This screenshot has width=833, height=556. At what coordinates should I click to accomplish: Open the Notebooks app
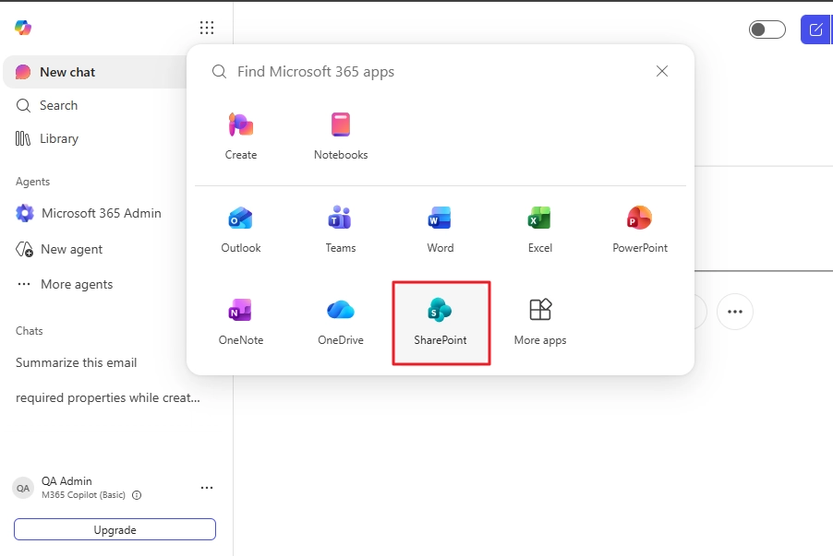tap(341, 136)
